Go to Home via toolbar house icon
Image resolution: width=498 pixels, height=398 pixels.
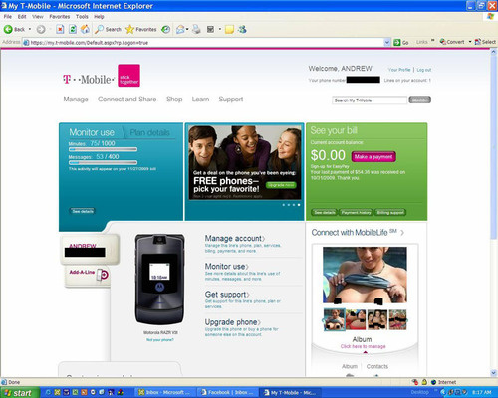85,29
